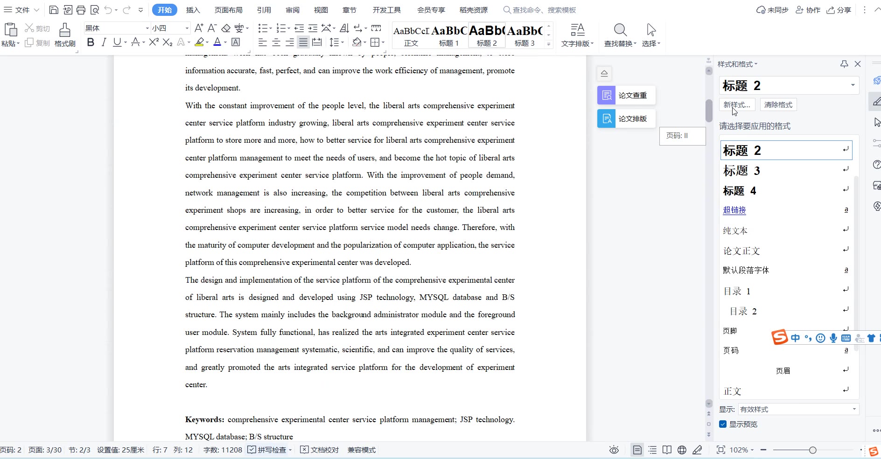881x459 pixels.
Task: Expand the style gallery more arrow
Action: click(549, 44)
